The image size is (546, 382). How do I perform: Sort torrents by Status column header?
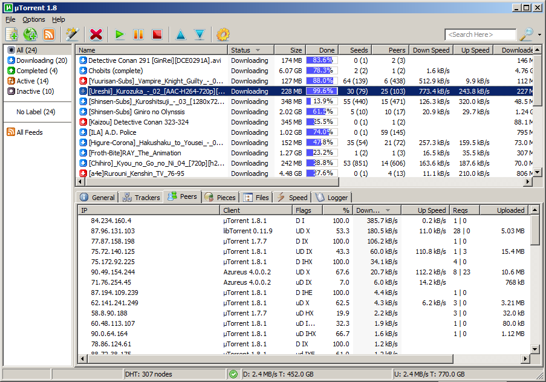[251, 50]
